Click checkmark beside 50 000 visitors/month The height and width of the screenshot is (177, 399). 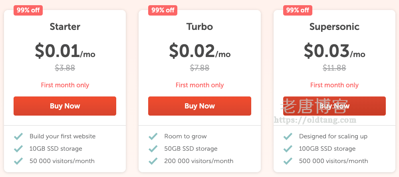pyautogui.click(x=18, y=161)
